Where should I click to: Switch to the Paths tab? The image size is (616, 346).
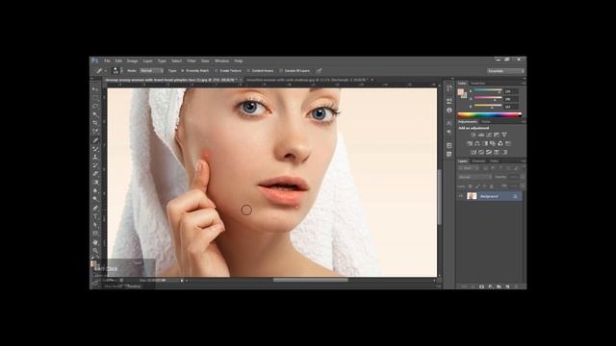point(494,161)
